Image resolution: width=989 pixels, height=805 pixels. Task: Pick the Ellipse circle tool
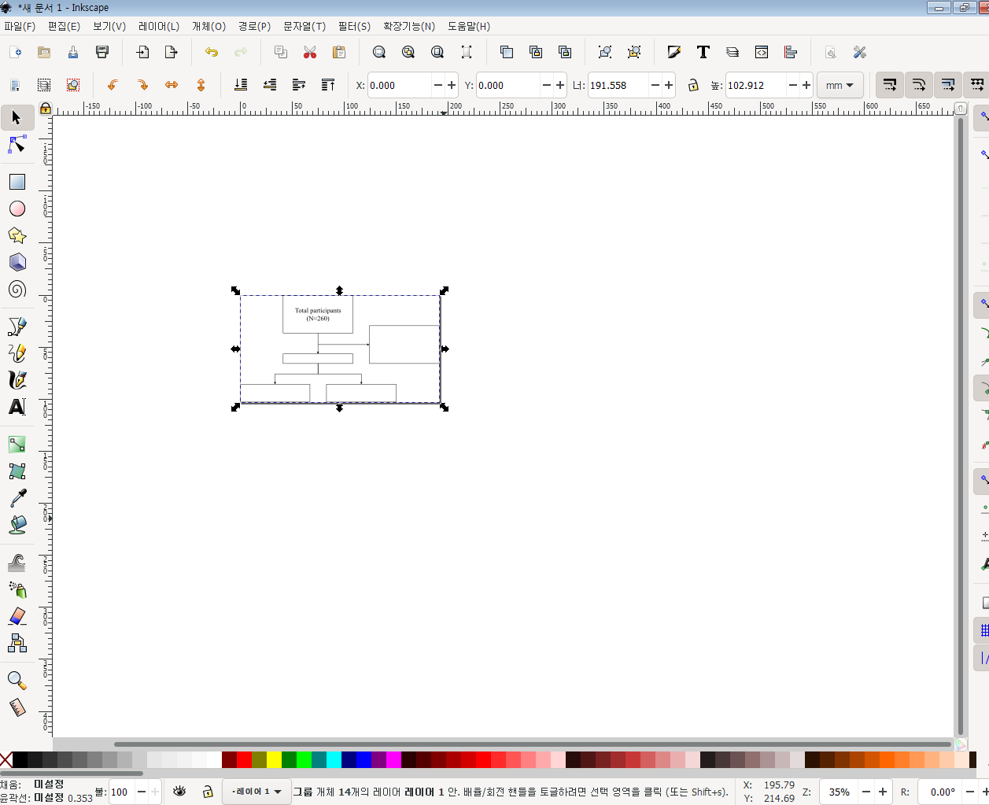tap(17, 209)
